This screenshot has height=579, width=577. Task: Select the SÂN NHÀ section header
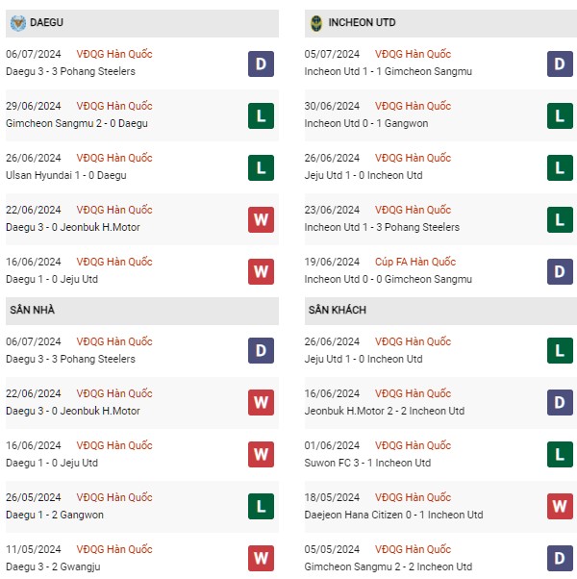tap(142, 311)
